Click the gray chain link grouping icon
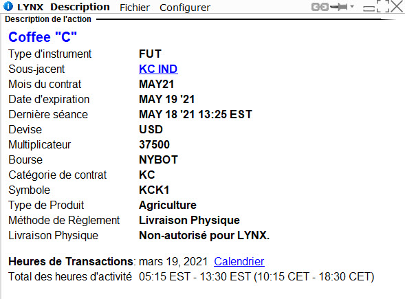This screenshot has height=299, width=405. coord(320,7)
